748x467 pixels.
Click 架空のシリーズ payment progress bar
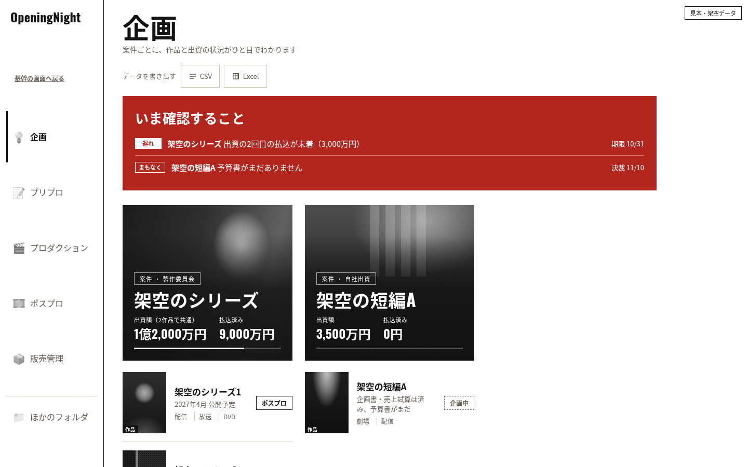207,348
